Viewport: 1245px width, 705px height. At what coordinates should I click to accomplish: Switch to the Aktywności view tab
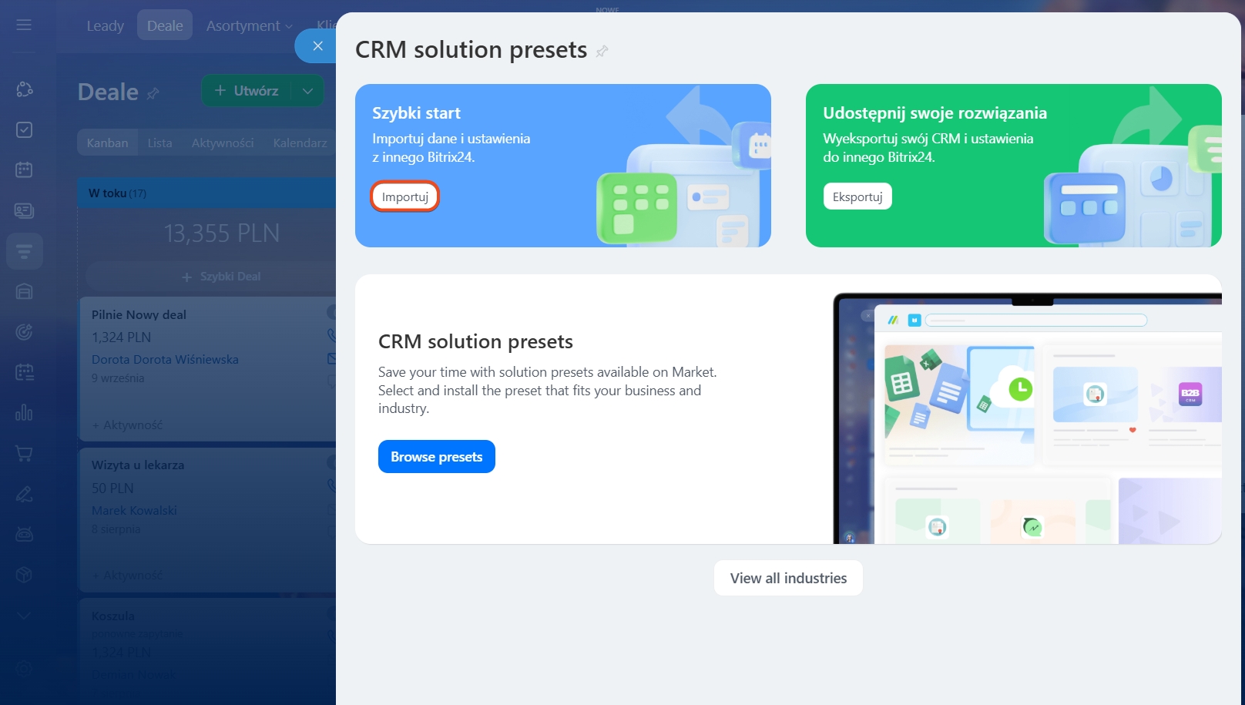point(223,143)
